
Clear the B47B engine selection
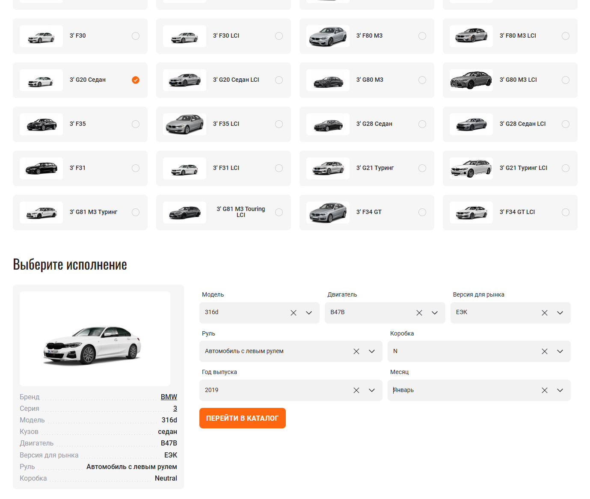pyautogui.click(x=419, y=313)
